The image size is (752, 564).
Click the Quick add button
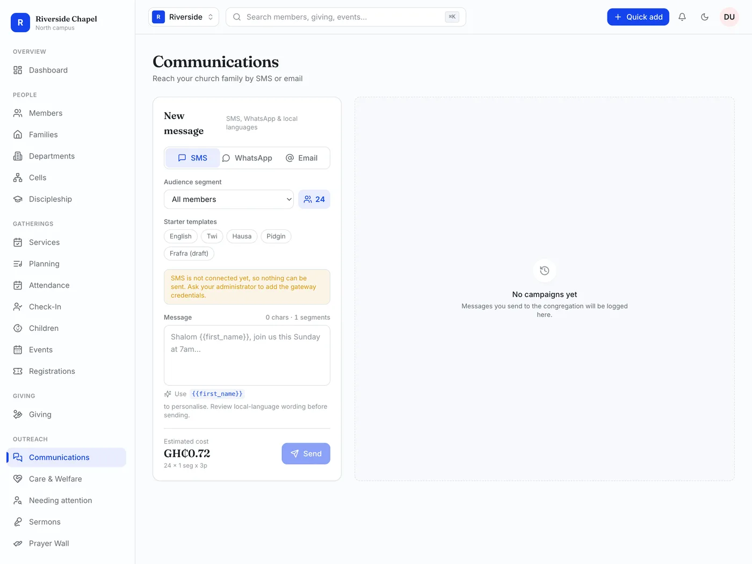click(638, 17)
